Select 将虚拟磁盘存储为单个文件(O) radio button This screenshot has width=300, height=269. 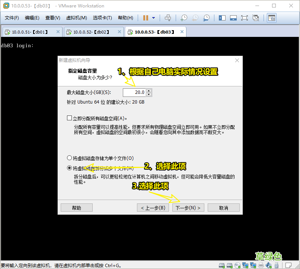[x=69, y=158]
